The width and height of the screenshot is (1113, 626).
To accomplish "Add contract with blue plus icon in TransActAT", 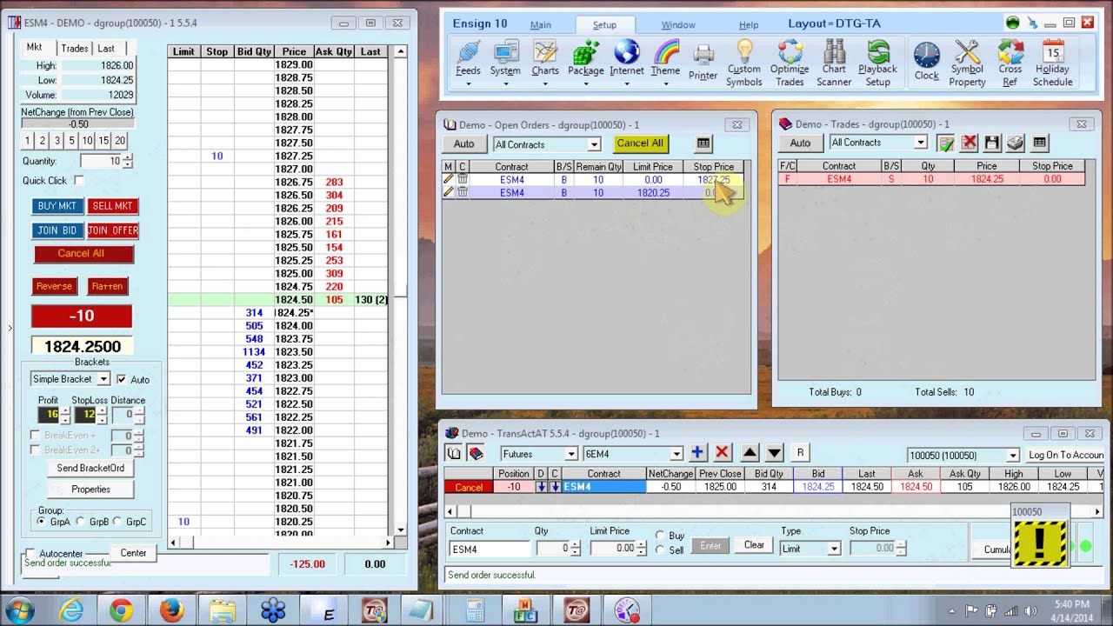I will (697, 452).
